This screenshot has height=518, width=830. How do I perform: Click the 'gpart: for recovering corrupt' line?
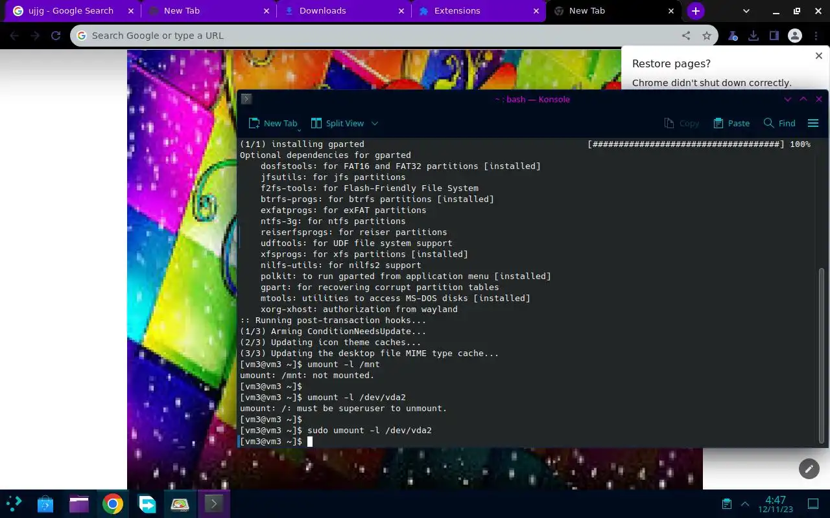[380, 287]
